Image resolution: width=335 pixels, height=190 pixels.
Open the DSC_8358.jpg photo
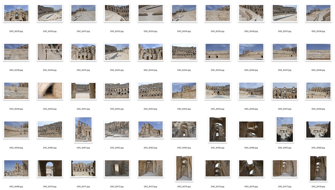point(318,90)
